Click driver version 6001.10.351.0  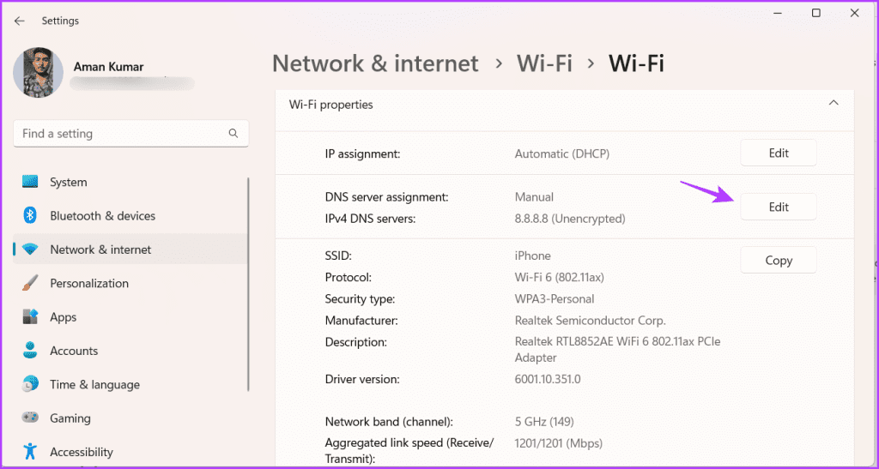coord(547,379)
